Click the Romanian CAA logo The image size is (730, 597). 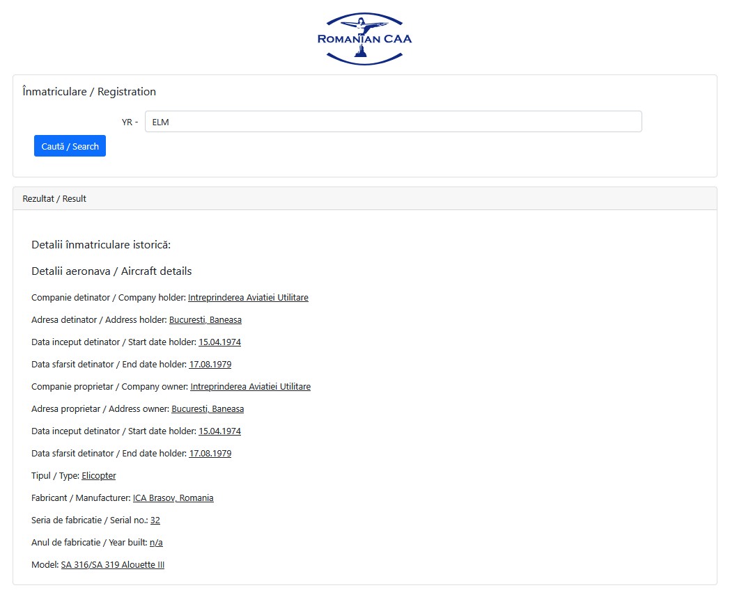(364, 39)
